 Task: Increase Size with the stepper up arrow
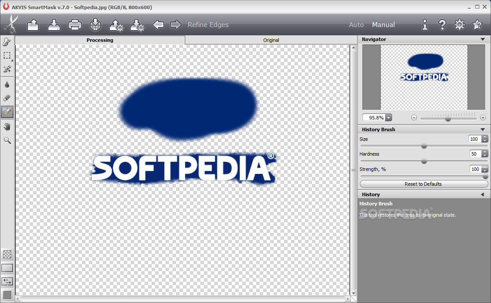(x=485, y=137)
